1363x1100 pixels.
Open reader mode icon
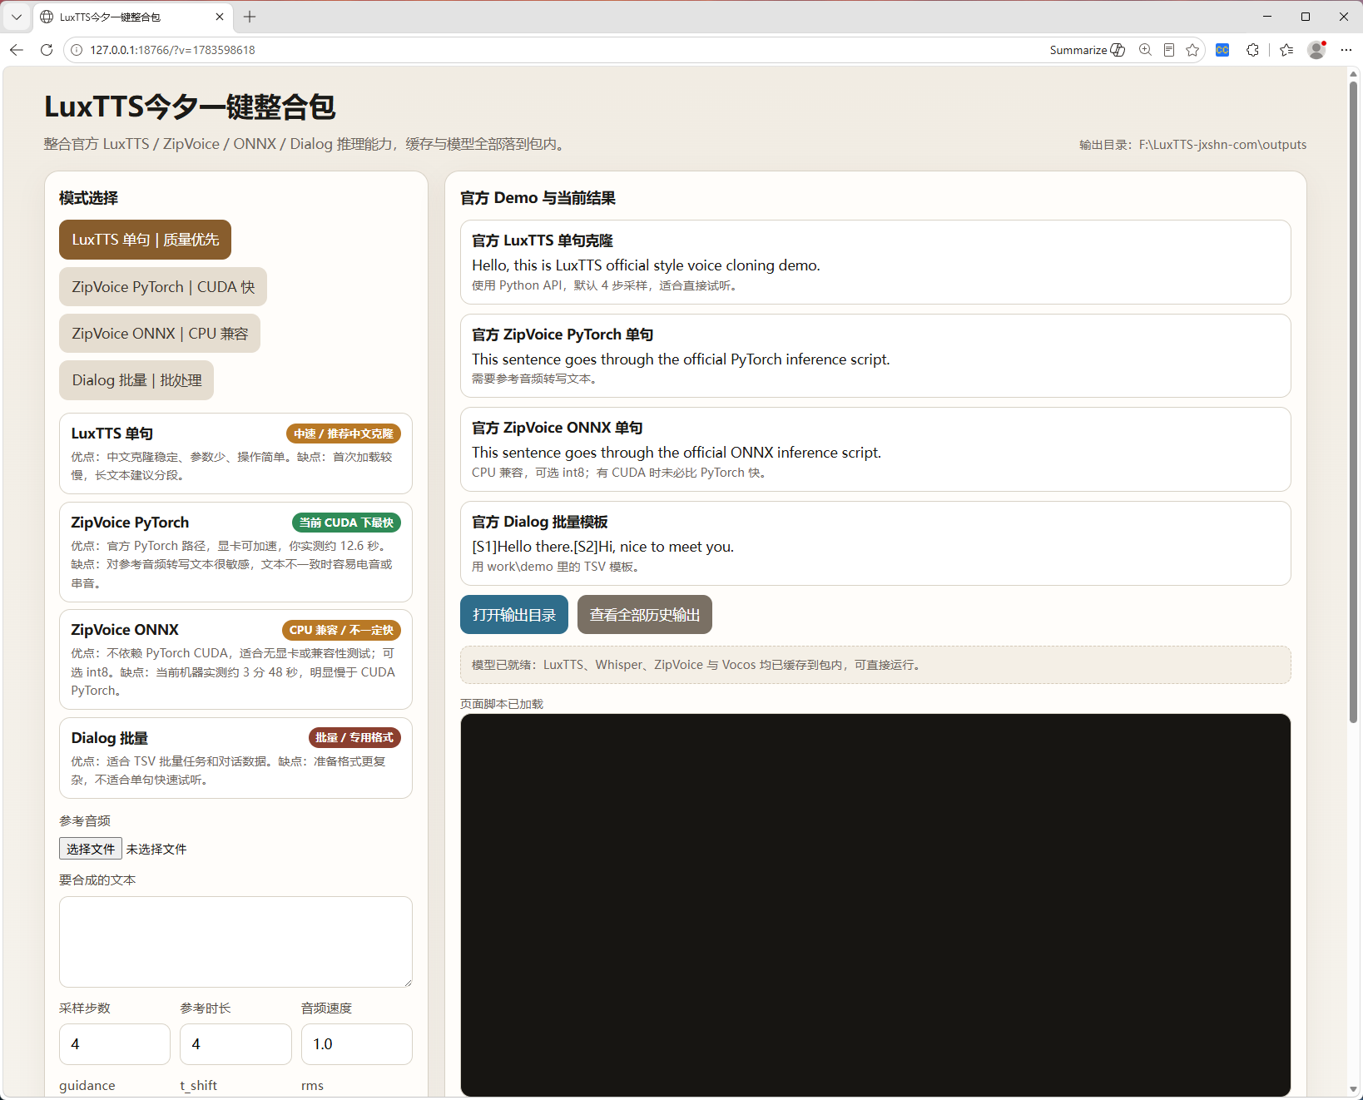click(1169, 50)
